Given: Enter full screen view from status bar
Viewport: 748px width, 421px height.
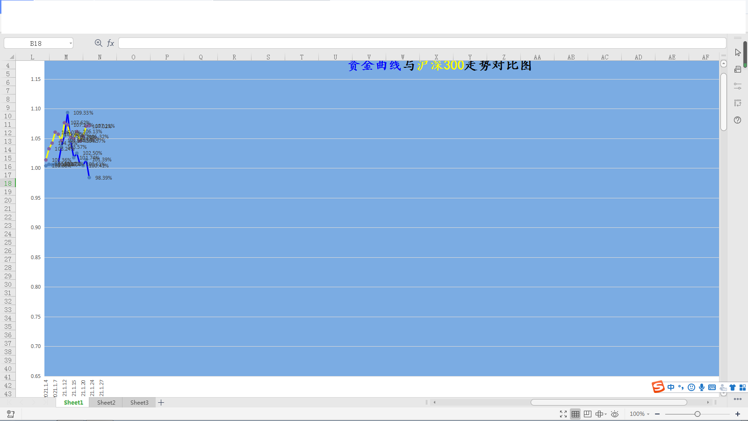Looking at the screenshot, I should [563, 414].
